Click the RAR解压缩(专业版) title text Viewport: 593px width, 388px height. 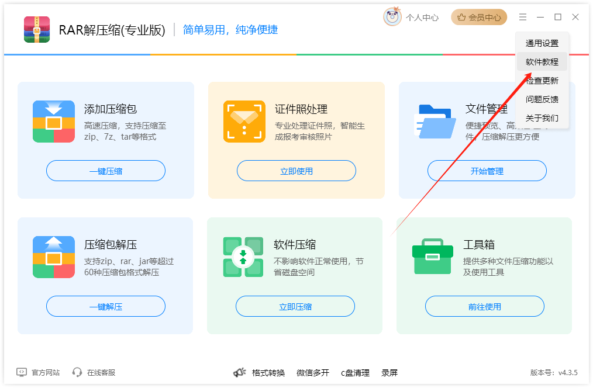tap(112, 30)
